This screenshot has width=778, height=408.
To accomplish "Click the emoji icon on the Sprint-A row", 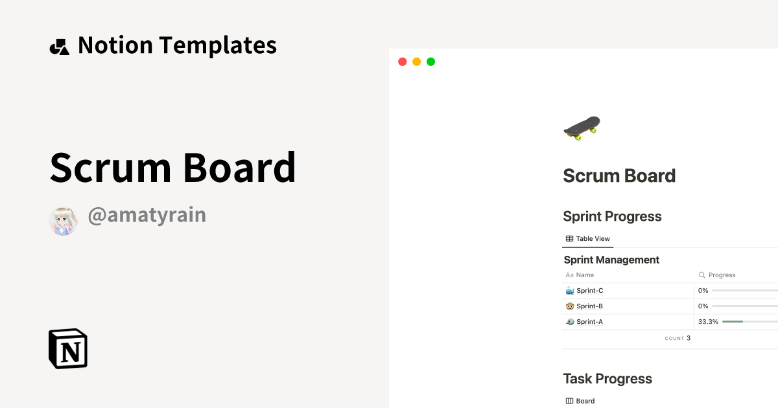I will coord(570,321).
